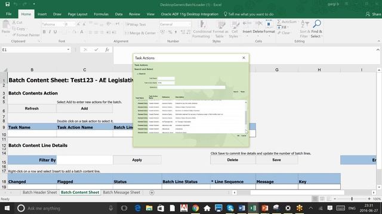
Task: Click the Apply filter button
Action: [x=137, y=160]
